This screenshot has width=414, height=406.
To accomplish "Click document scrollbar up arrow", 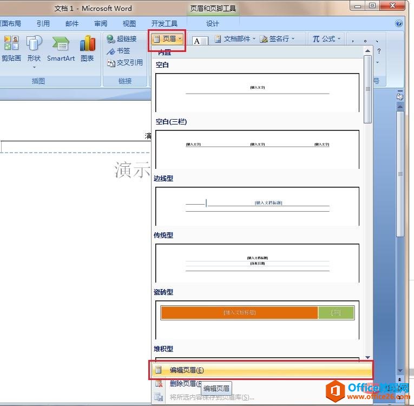I will click(x=400, y=107).
